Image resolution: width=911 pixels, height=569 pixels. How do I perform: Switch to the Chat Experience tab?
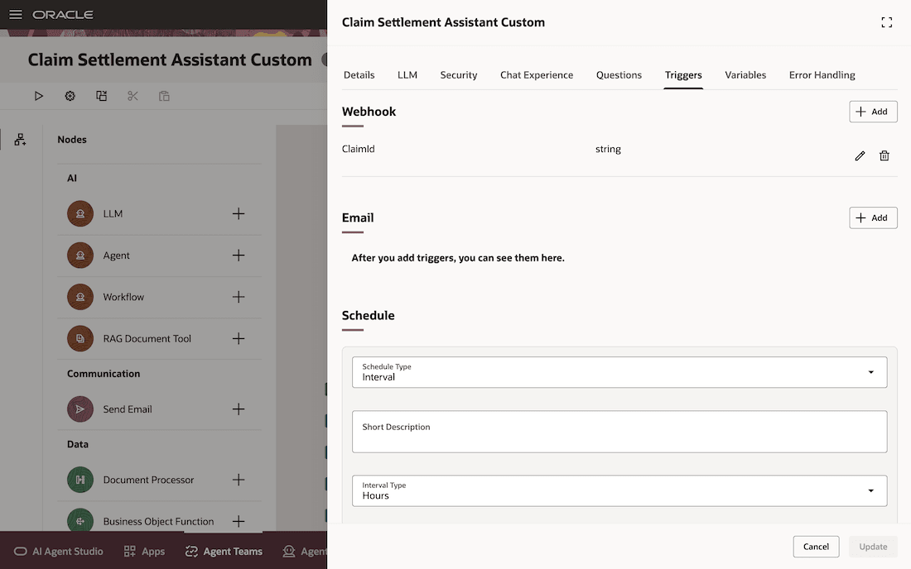[x=537, y=74]
